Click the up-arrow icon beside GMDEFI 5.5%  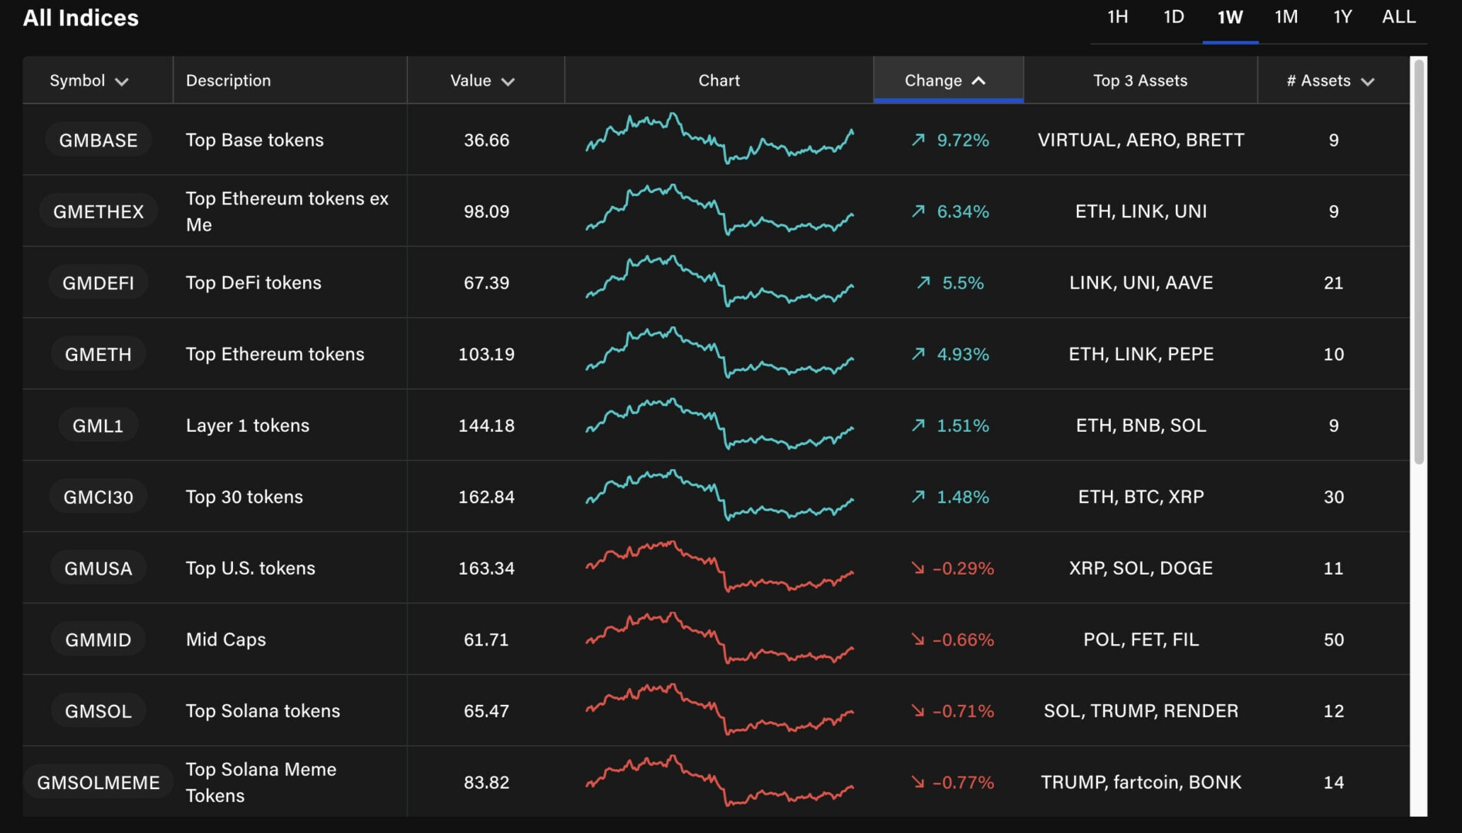pyautogui.click(x=923, y=283)
